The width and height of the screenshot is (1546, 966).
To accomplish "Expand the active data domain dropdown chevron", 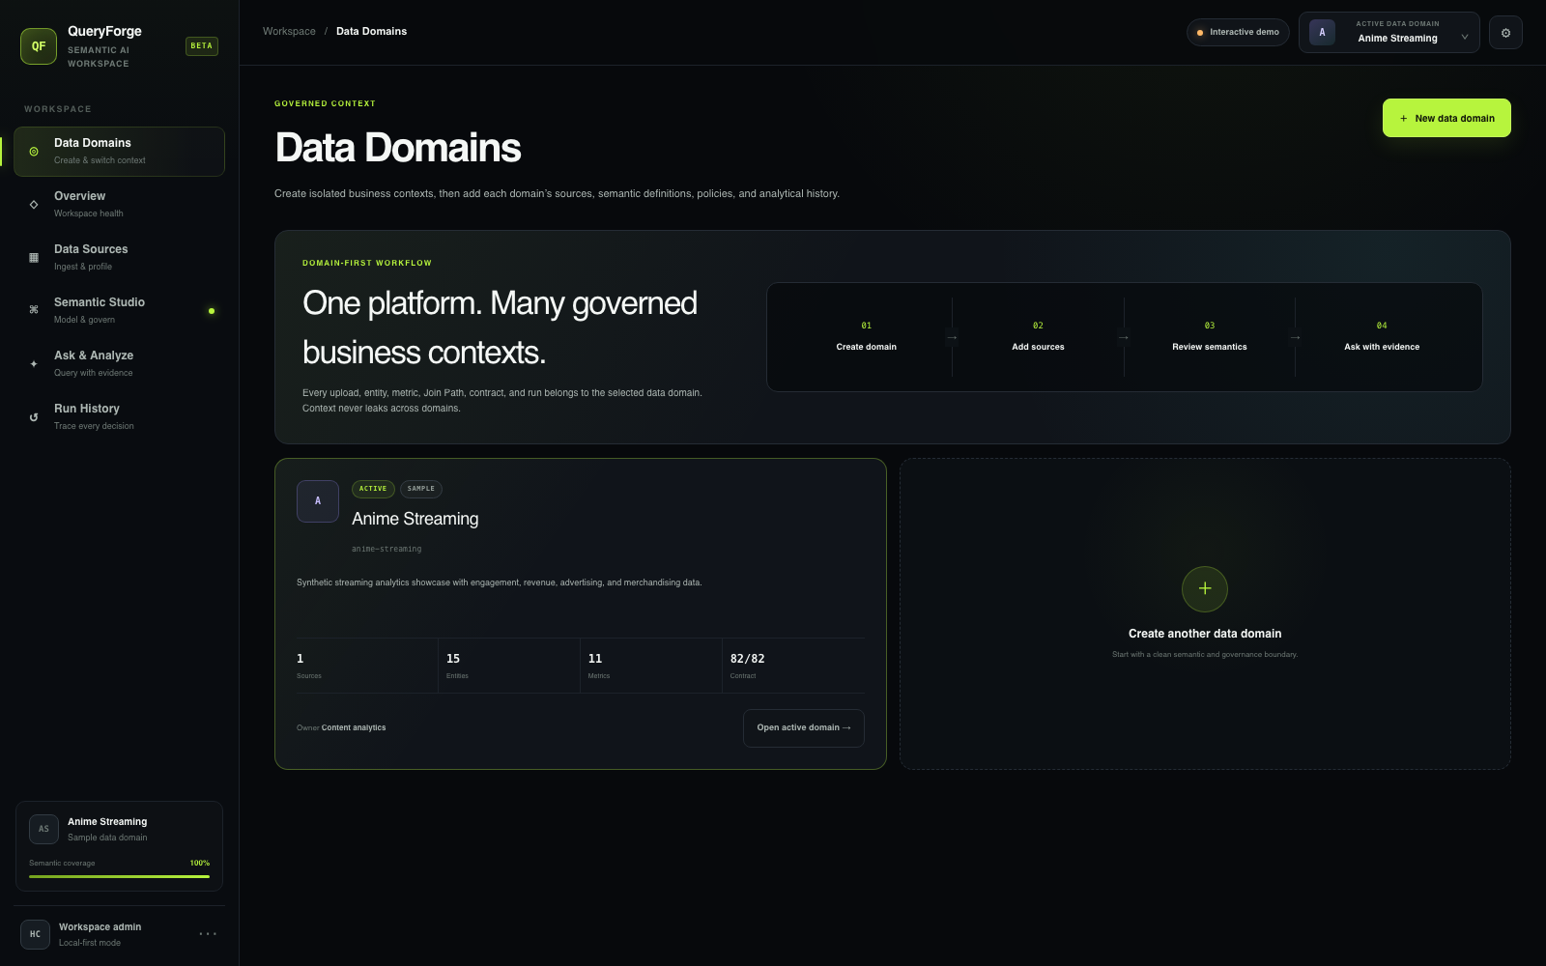I will click(x=1465, y=38).
